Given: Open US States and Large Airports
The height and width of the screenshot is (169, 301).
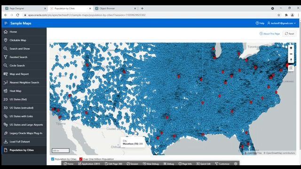Looking at the screenshot, I should click(24, 125).
